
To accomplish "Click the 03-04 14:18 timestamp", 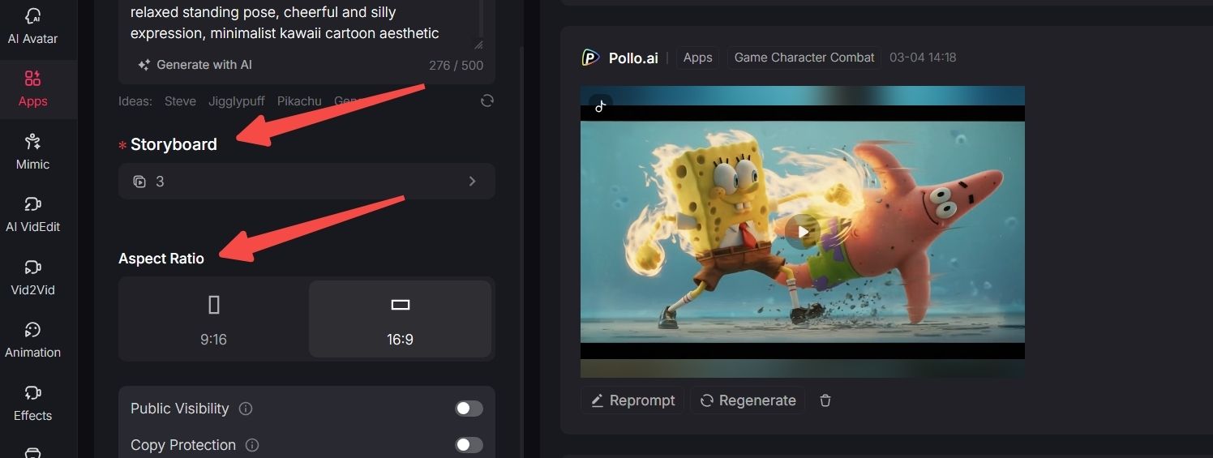I will point(923,58).
